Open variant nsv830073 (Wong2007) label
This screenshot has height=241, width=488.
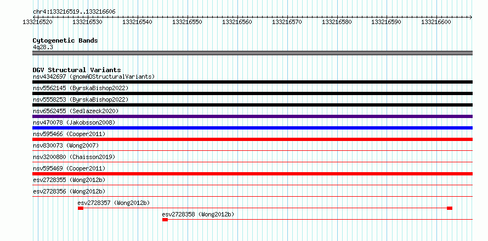click(x=66, y=145)
